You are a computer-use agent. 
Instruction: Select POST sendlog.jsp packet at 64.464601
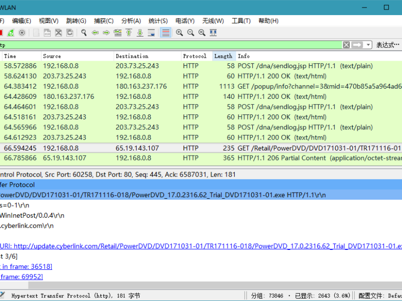(201, 107)
